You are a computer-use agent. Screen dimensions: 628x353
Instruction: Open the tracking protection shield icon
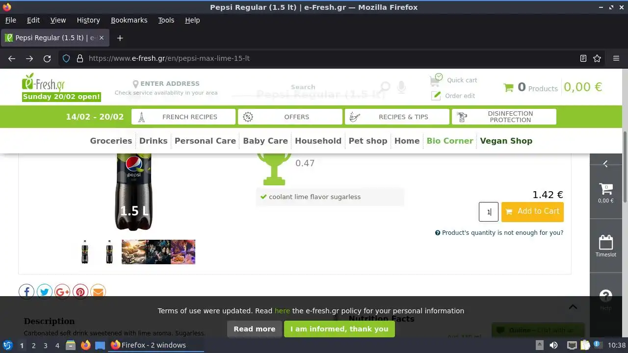[x=66, y=58]
